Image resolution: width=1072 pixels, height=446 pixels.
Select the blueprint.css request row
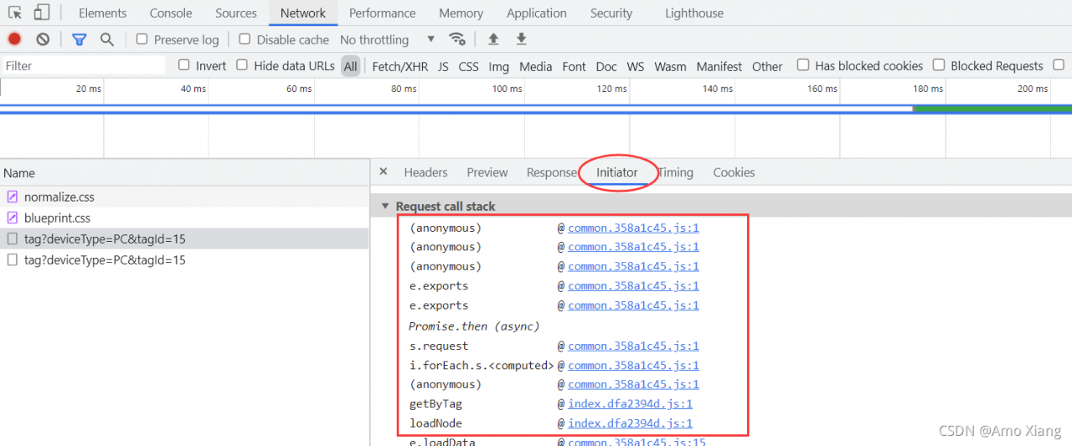(184, 218)
